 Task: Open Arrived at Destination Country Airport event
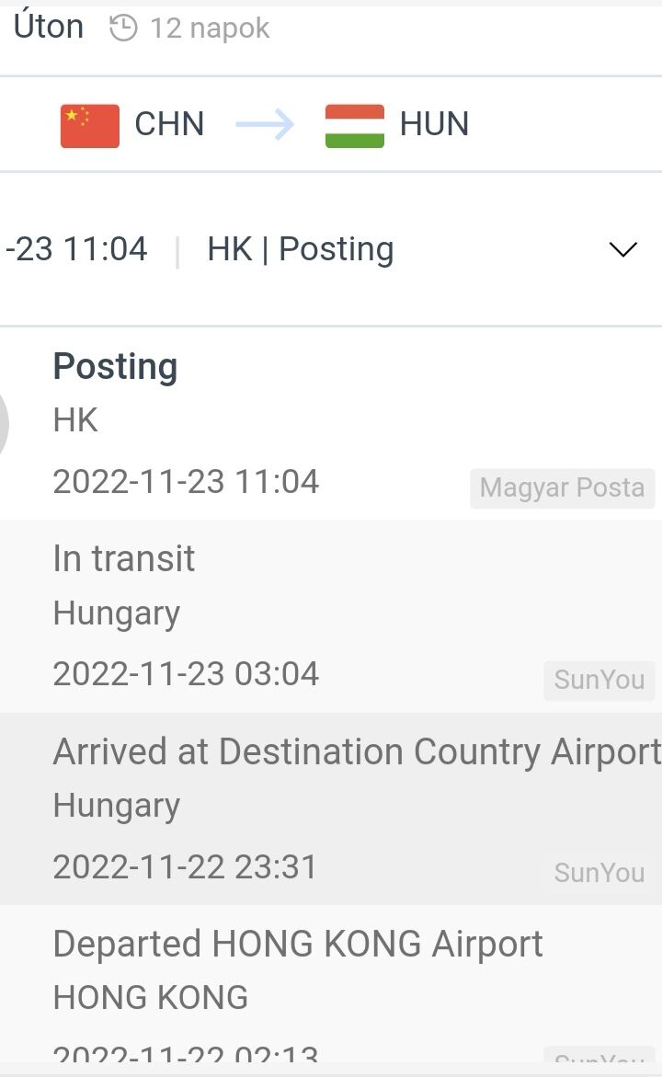tap(357, 751)
